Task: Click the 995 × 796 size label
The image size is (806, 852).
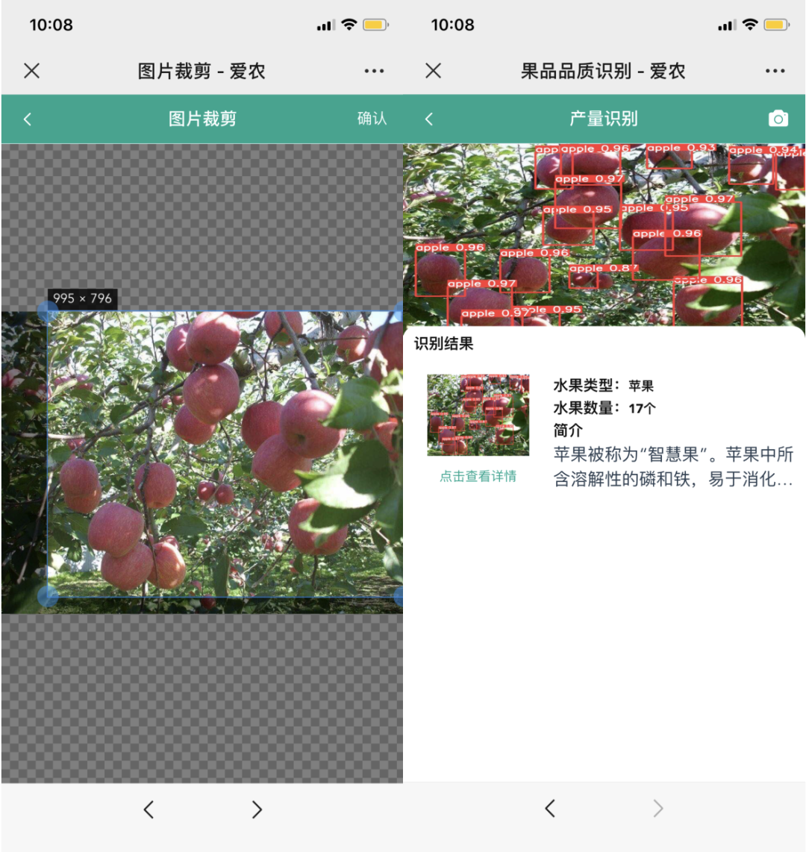Action: (x=82, y=298)
